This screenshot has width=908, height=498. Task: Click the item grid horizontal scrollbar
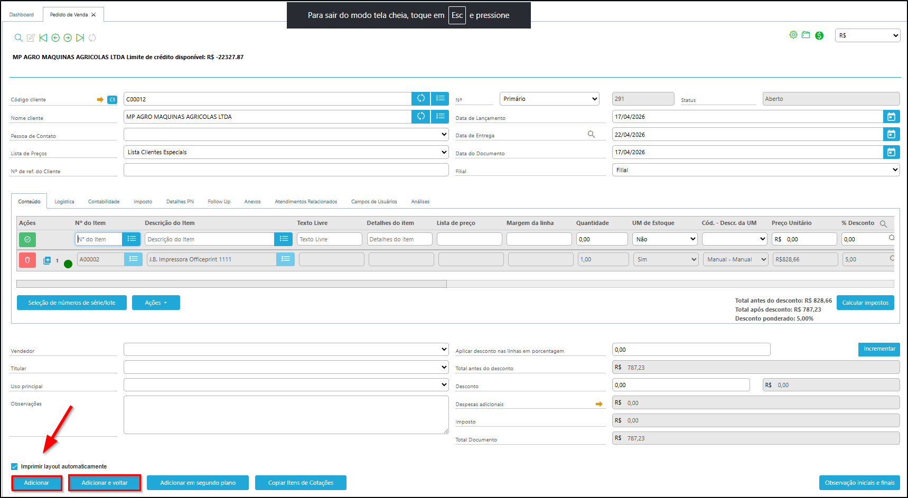pyautogui.click(x=231, y=284)
